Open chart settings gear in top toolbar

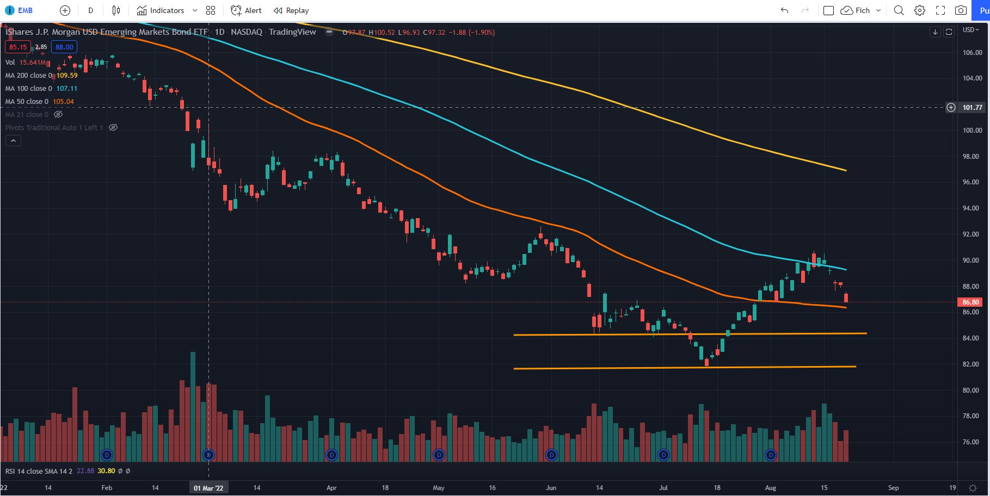tap(920, 10)
